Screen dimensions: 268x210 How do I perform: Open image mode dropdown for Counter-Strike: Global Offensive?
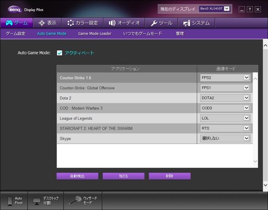coord(225,88)
